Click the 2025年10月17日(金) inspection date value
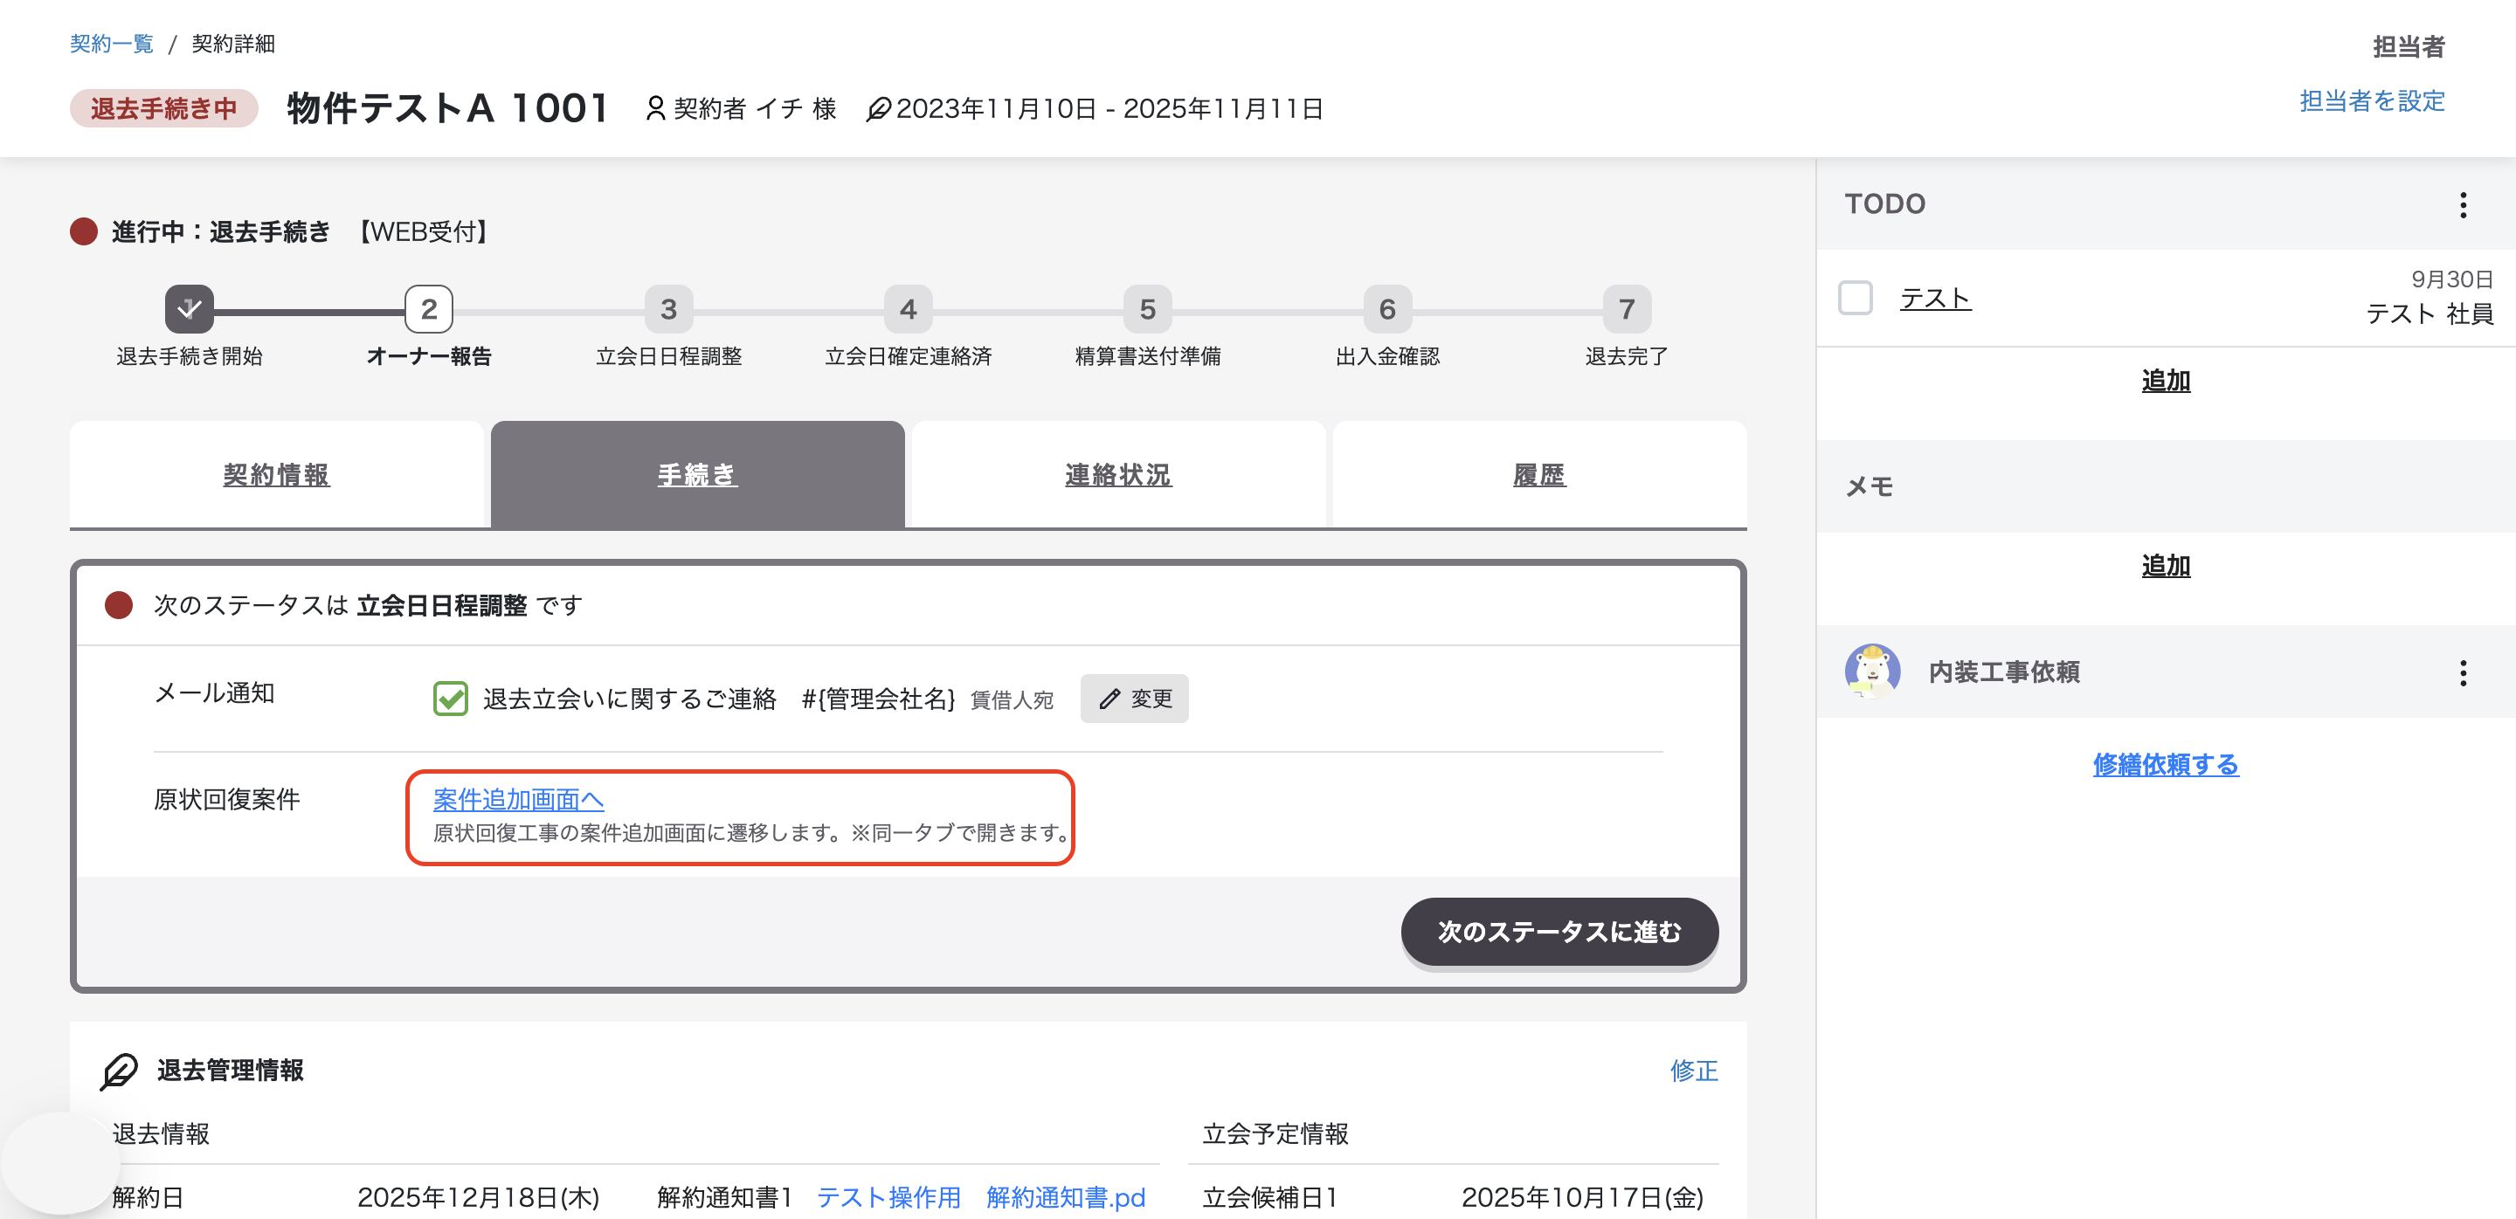This screenshot has height=1219, width=2516. (1582, 1197)
